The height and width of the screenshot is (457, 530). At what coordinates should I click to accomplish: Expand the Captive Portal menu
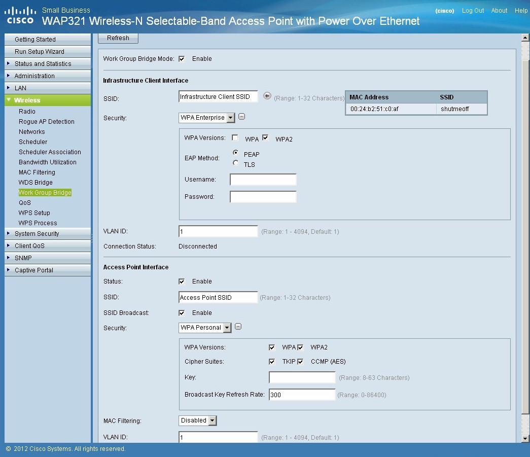pos(48,270)
